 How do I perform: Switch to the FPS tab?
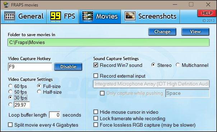63,16
